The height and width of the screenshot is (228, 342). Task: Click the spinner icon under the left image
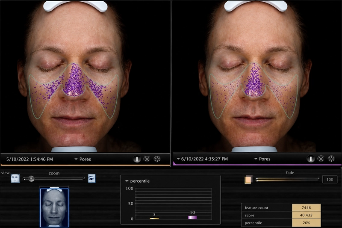[x=157, y=159]
